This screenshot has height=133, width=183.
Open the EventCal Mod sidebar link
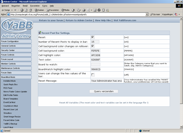9,102
